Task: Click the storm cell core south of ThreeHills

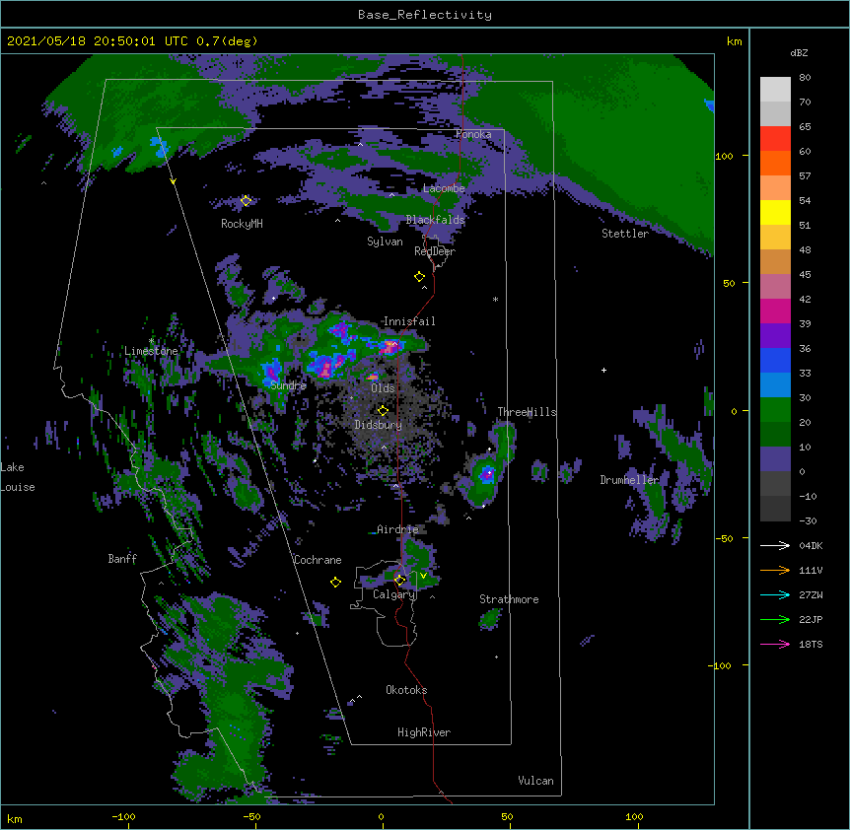Action: 487,474
